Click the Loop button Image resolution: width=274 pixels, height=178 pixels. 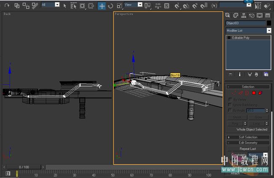pyautogui.click(x=257, y=124)
